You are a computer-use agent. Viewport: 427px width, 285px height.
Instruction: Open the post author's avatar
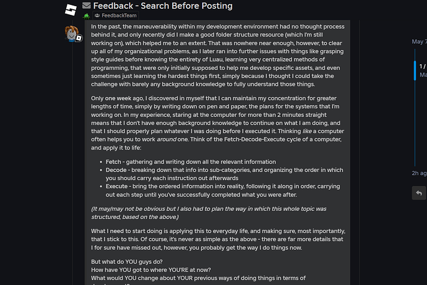pyautogui.click(x=74, y=32)
